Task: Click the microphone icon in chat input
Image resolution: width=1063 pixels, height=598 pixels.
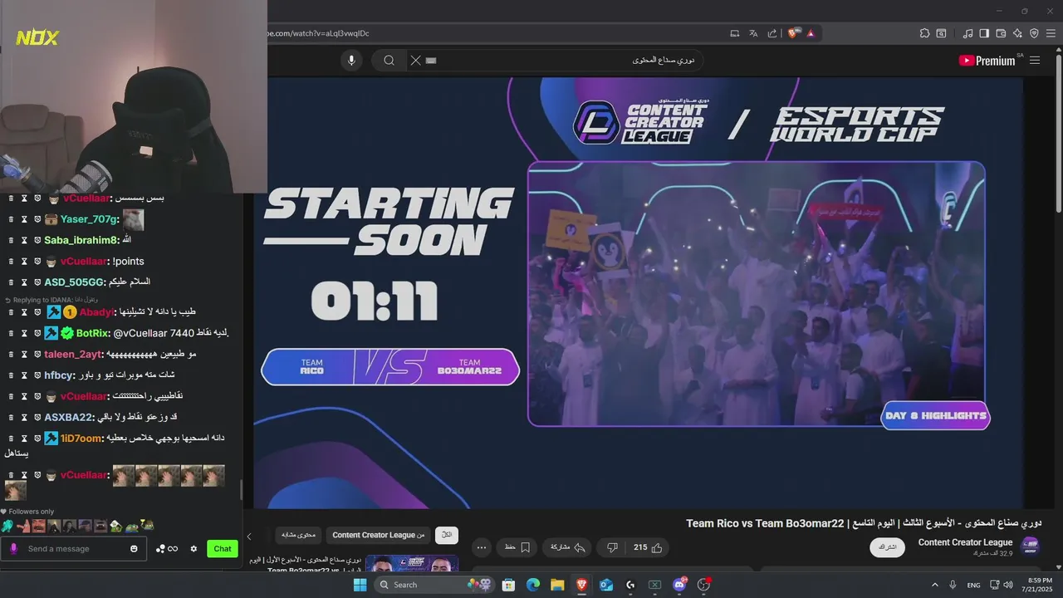Action: pos(13,549)
